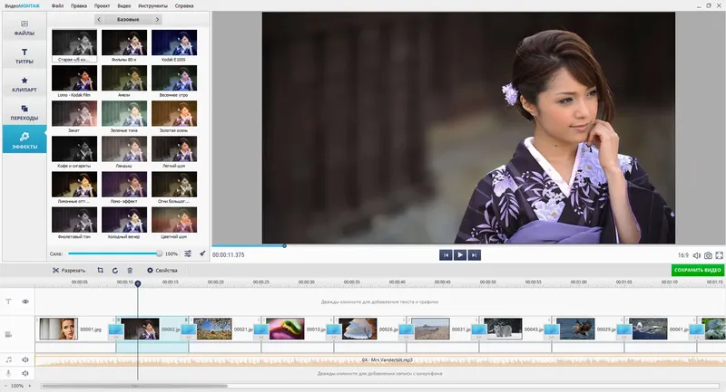The height and width of the screenshot is (392, 726).
Task: Mute the music track
Action: [x=25, y=359]
